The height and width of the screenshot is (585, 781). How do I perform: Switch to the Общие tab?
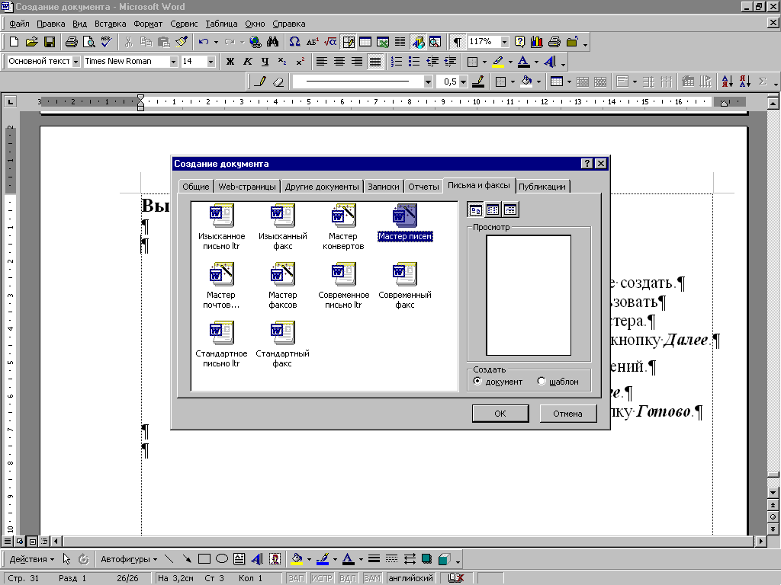point(196,187)
